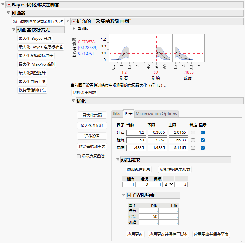Click 最大化 Bayes 意愿 shortcut

coord(35,39)
